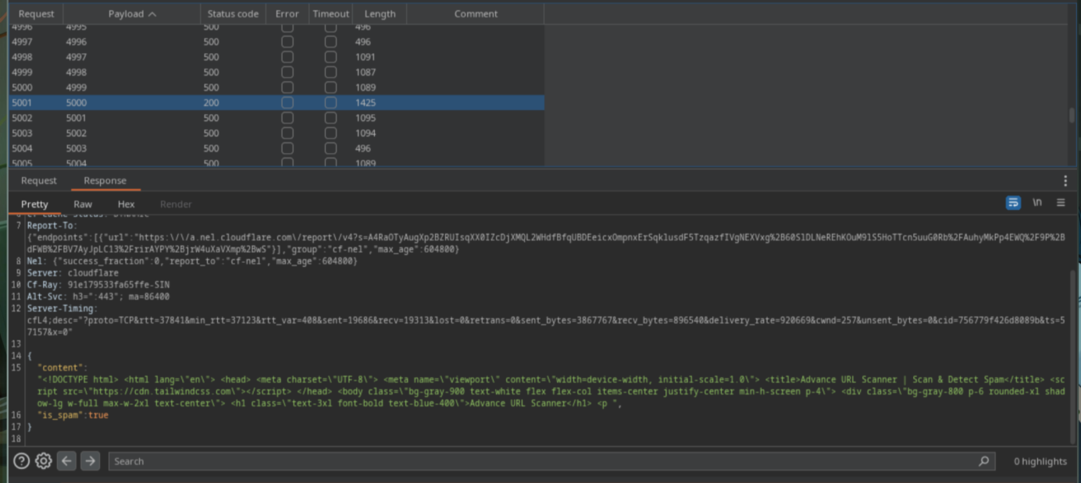
Task: Open the message editor hamburger menu
Action: pyautogui.click(x=1061, y=203)
